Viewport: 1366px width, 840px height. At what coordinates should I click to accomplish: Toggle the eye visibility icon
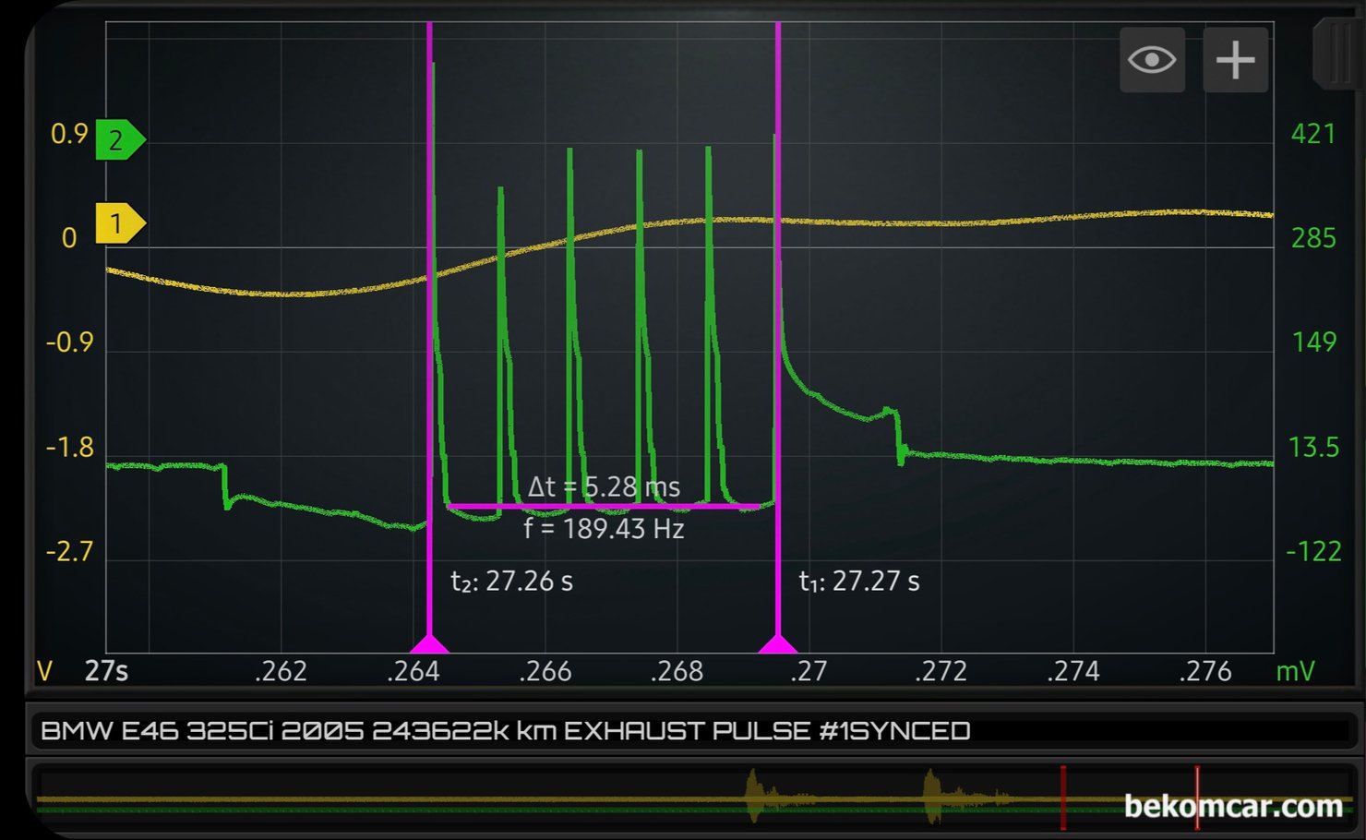1152,60
